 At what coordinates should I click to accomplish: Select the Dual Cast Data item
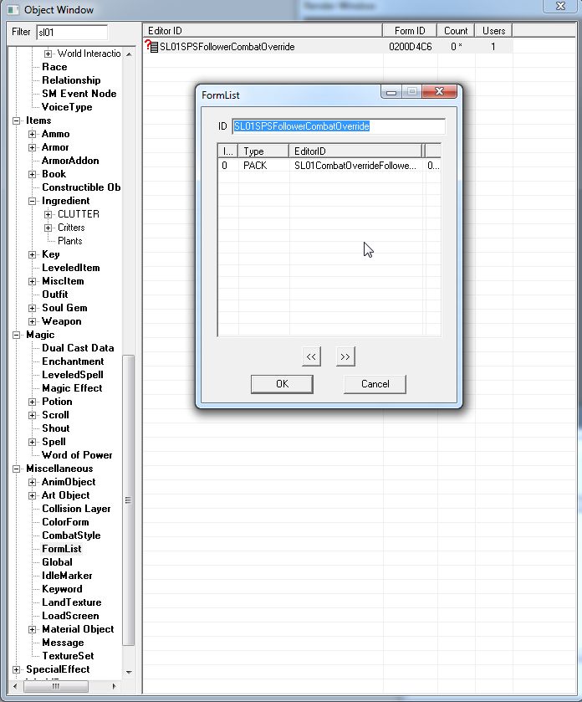pos(78,348)
